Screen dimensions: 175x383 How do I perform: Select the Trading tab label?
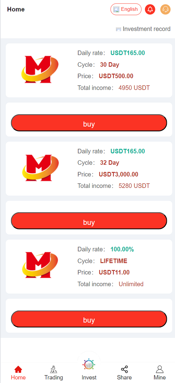pyautogui.click(x=54, y=377)
